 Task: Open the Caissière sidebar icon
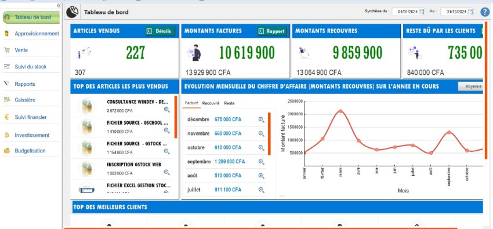pos(7,100)
